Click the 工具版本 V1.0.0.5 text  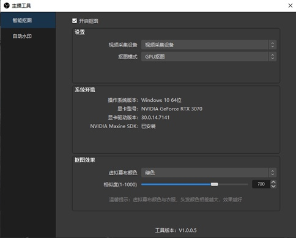click(176, 230)
